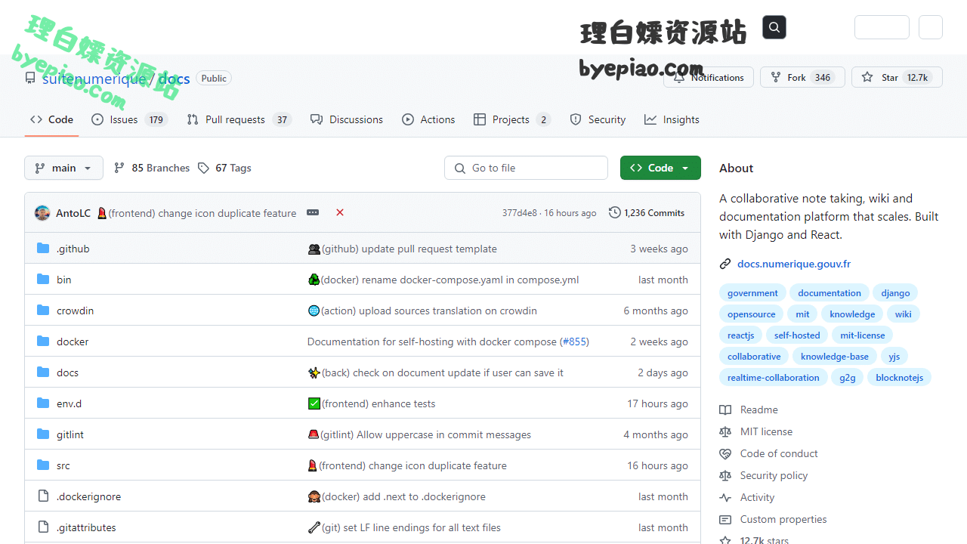The height and width of the screenshot is (544, 967).
Task: Open the bin folder
Action: 64,280
